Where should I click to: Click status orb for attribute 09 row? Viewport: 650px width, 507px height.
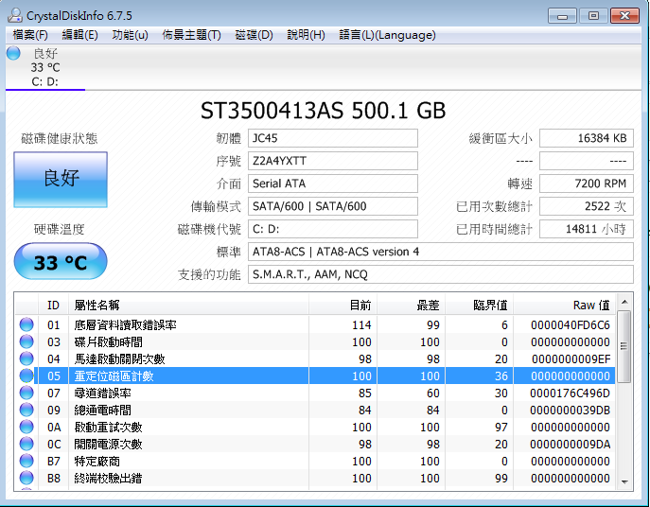[26, 410]
